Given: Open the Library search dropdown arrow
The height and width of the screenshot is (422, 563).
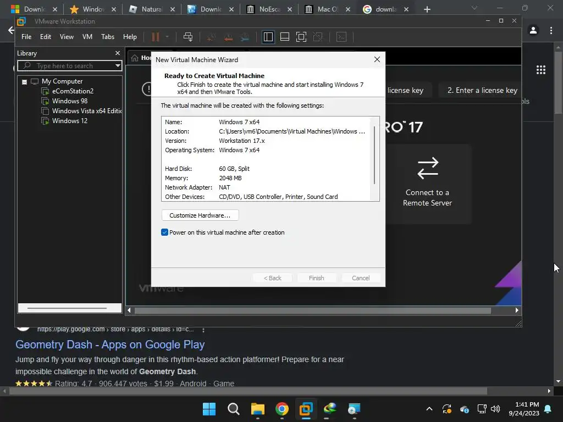Looking at the screenshot, I should (118, 66).
